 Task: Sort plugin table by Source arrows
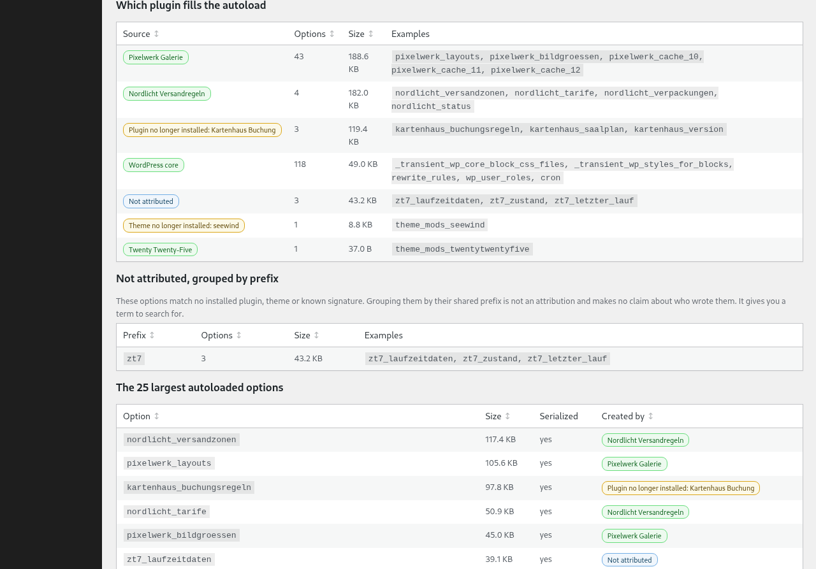(156, 34)
